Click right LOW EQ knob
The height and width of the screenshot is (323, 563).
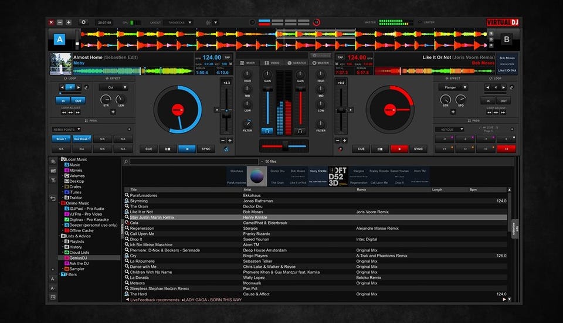click(x=321, y=104)
